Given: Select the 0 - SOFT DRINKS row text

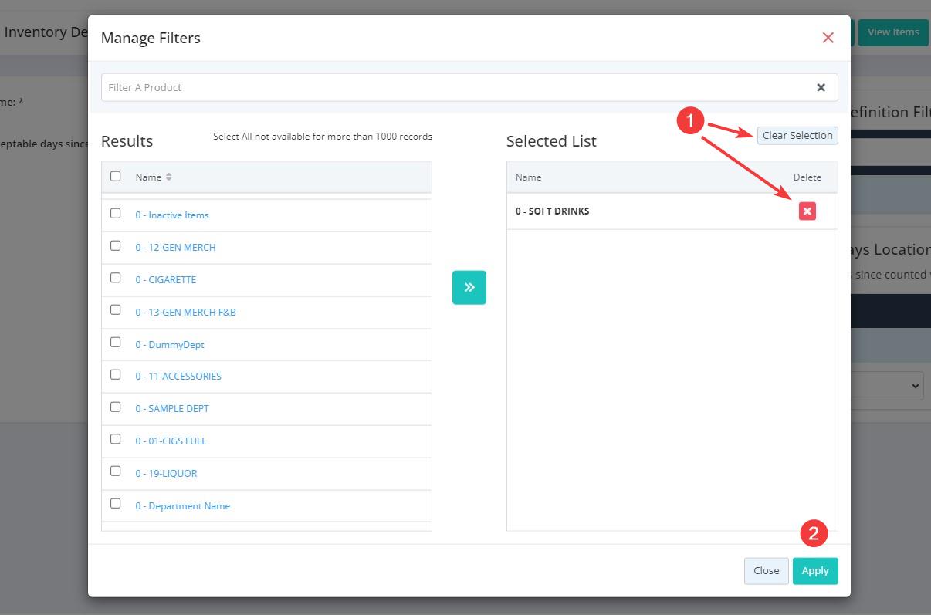Looking at the screenshot, I should click(553, 211).
